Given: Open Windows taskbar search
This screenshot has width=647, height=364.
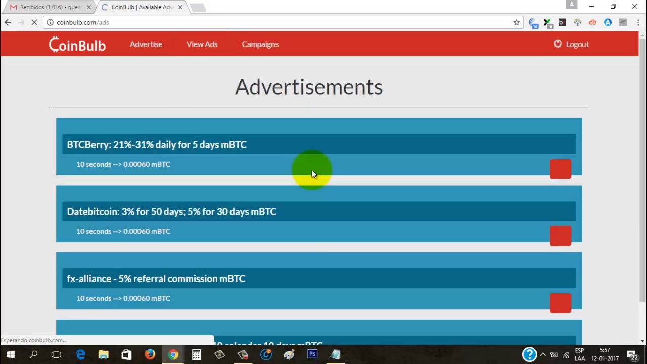Looking at the screenshot, I should (x=33, y=355).
